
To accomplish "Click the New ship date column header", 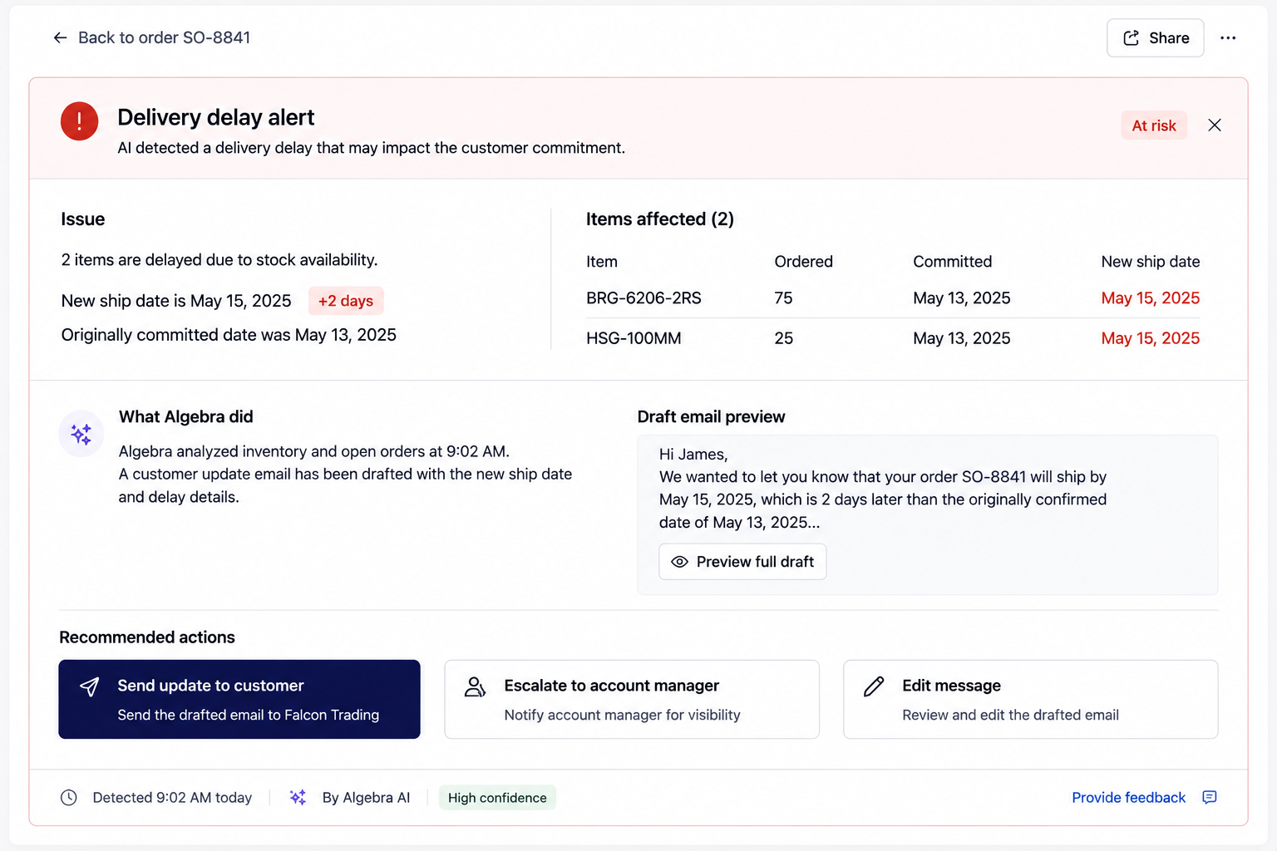I will [x=1151, y=262].
